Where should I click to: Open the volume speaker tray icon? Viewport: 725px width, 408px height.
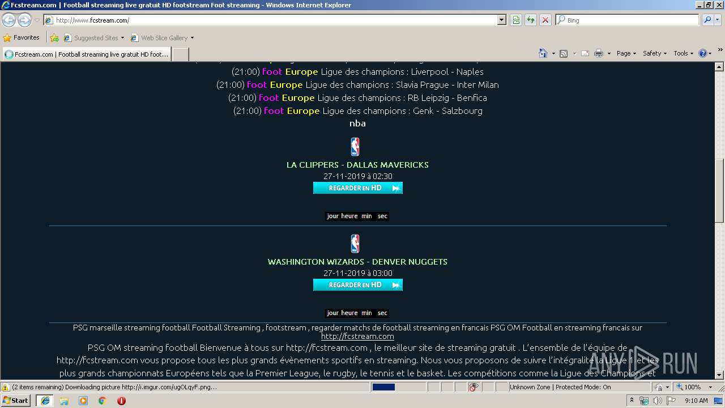point(658,401)
